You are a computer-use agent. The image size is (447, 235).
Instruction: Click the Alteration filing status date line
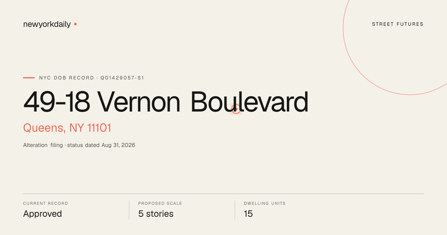click(x=79, y=145)
